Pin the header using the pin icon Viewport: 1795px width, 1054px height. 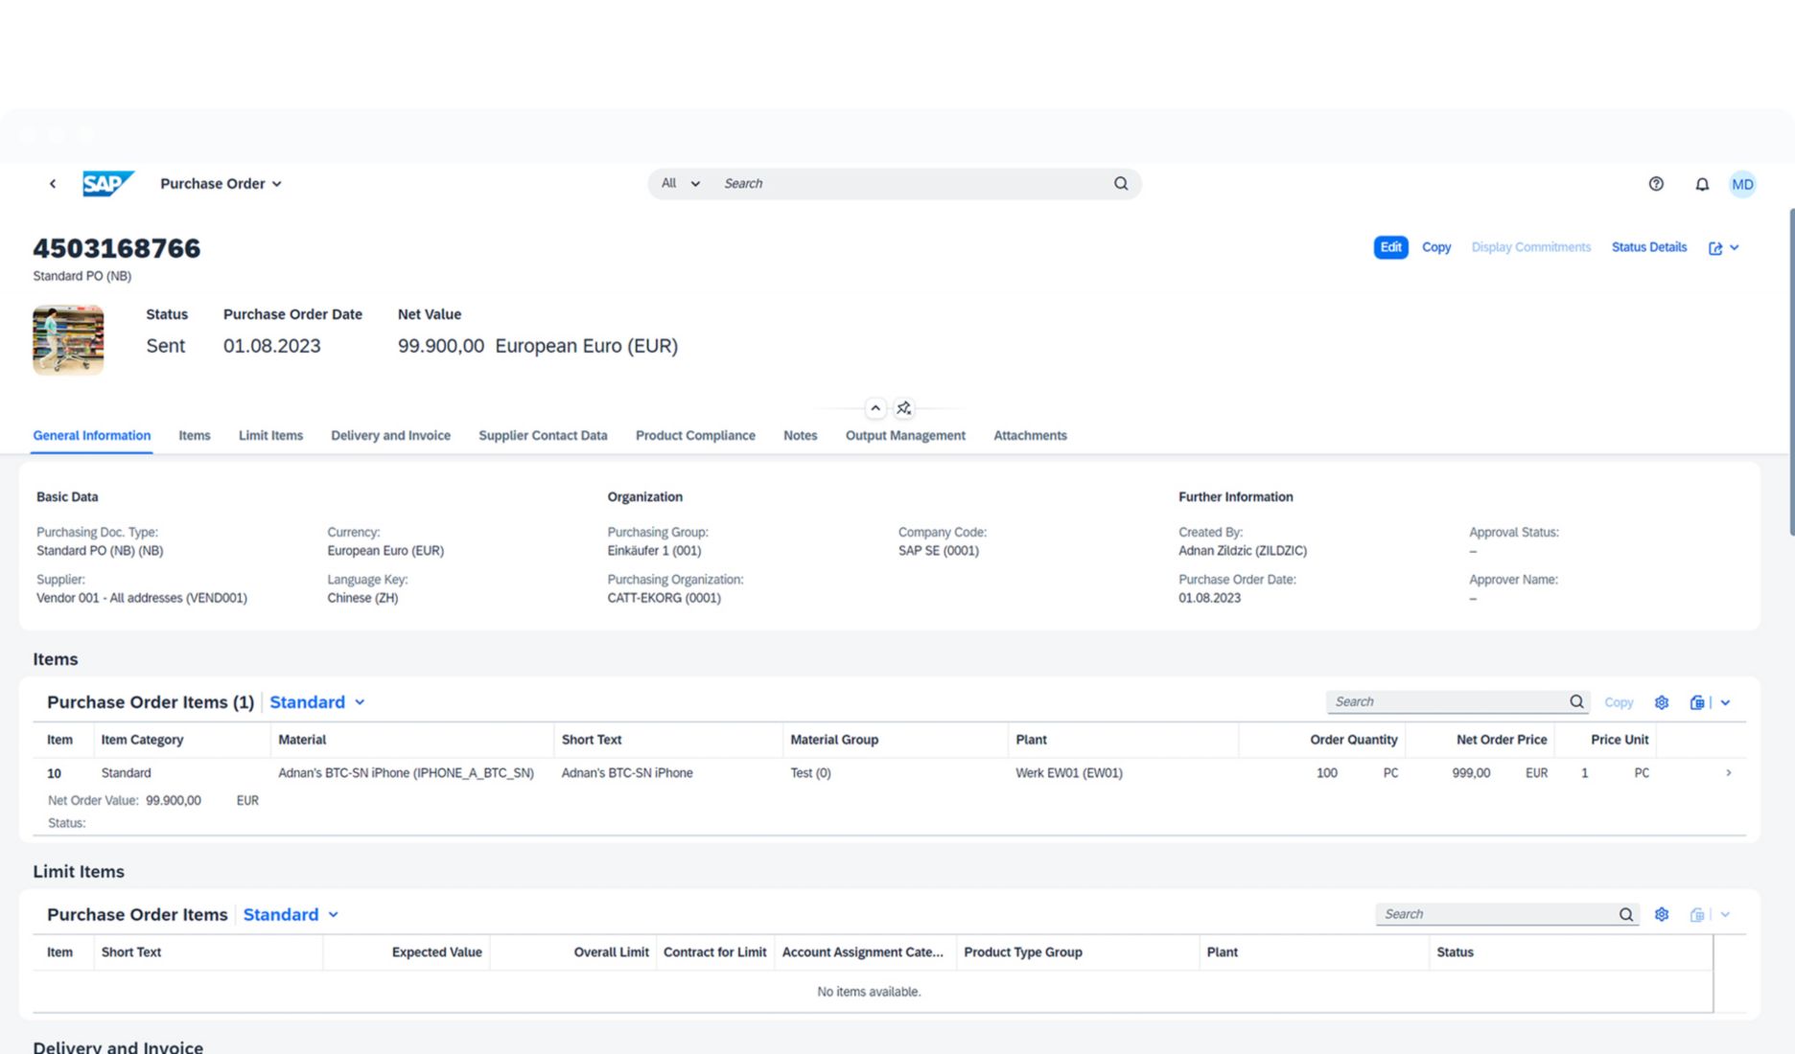coord(902,407)
